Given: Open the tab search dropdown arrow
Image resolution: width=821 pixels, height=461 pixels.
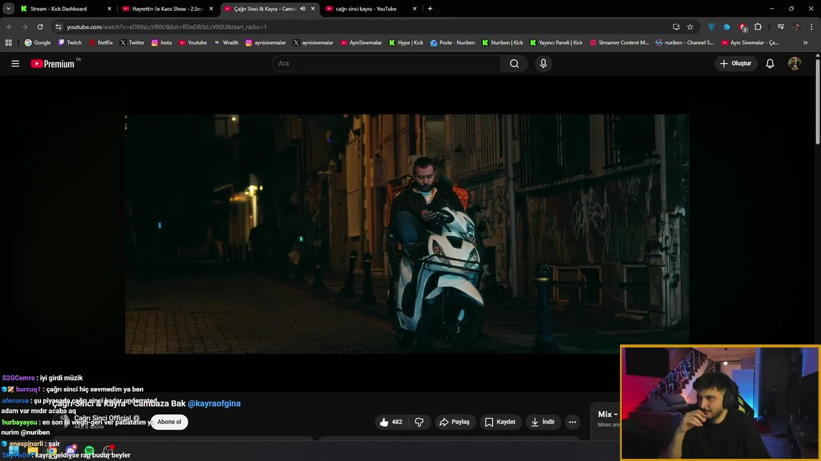Looking at the screenshot, I should pos(8,9).
